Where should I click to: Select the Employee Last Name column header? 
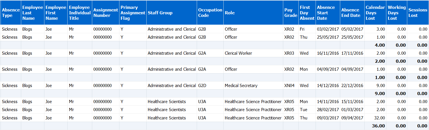(32, 13)
